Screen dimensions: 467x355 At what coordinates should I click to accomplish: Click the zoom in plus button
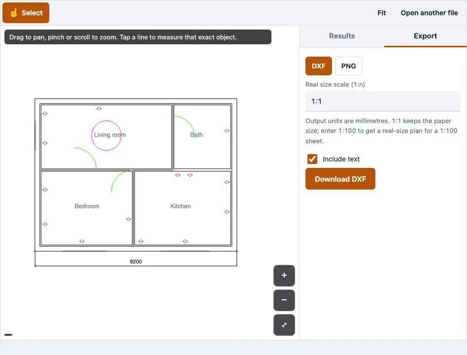(284, 276)
